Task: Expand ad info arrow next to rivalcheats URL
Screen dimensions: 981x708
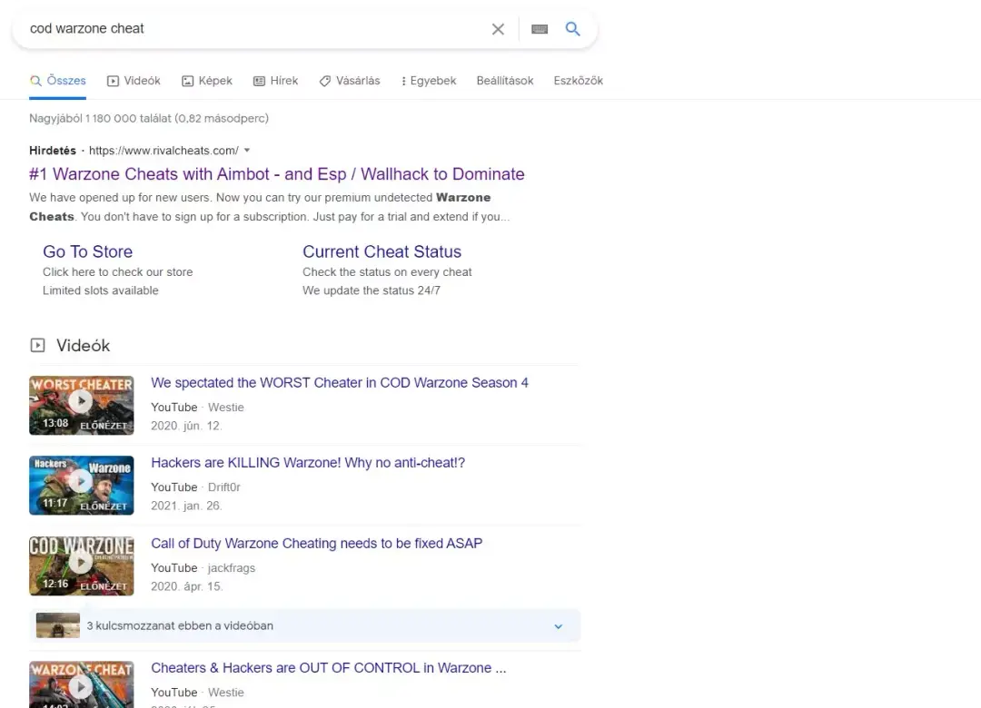Action: 247,150
